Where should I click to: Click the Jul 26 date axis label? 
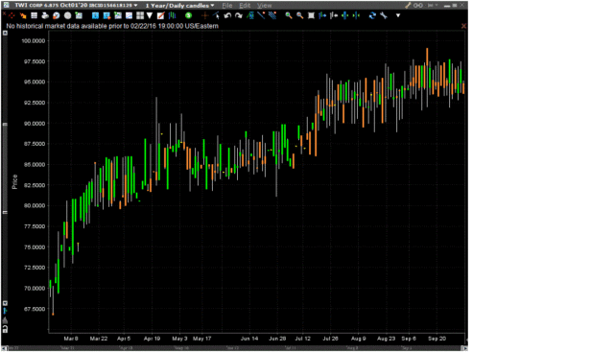[330, 339]
